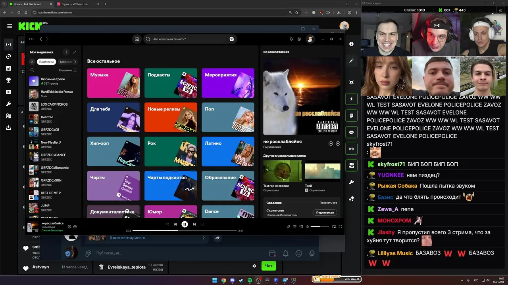Screen dimensions: 508x285
Task: Open the play queue
Action: 295,226
